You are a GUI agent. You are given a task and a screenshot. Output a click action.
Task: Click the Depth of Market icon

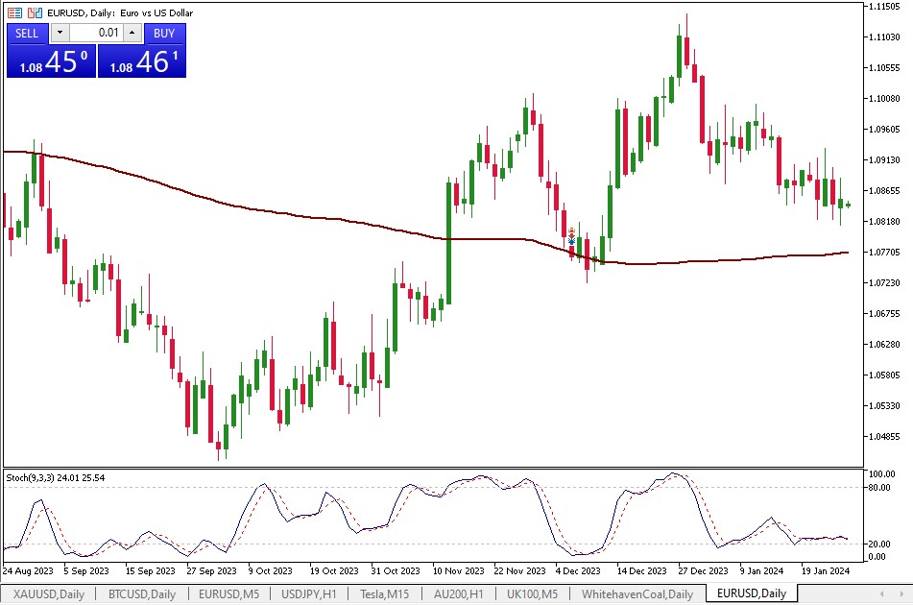13,12
